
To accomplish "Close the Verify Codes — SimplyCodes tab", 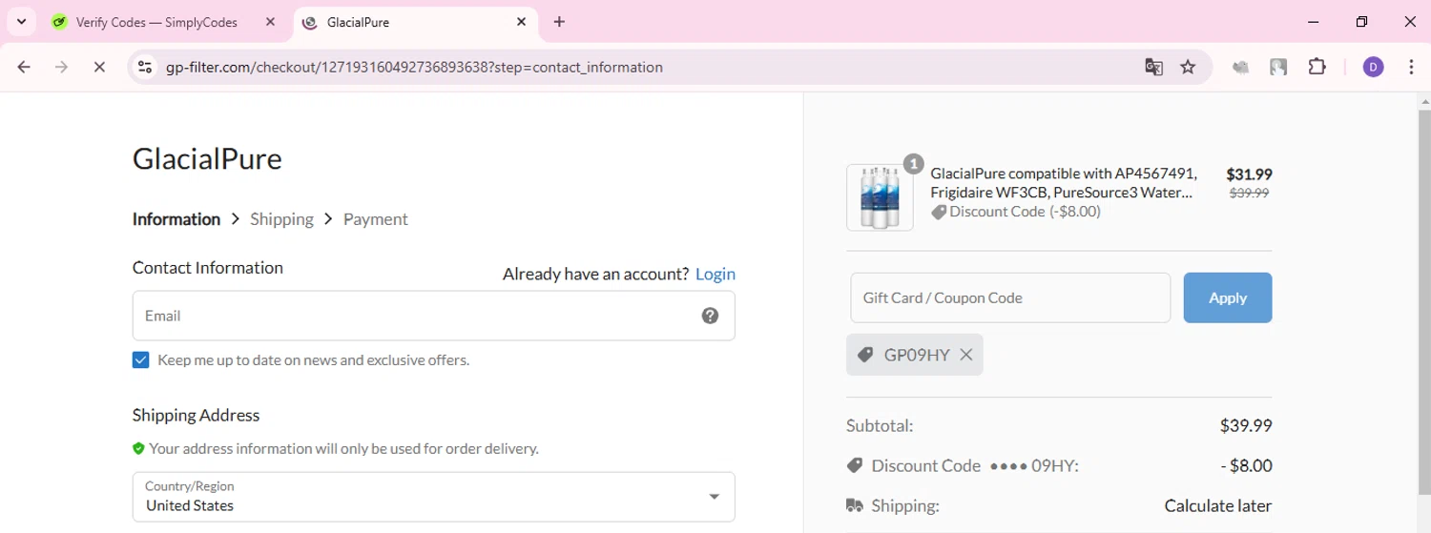I will [272, 22].
